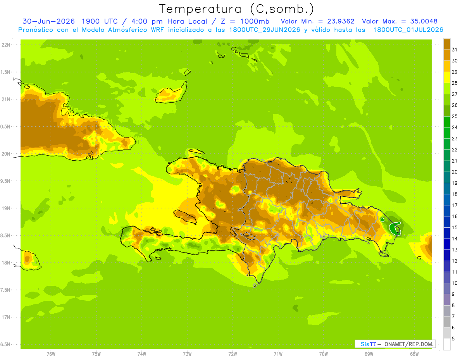Click legend swatch between 14 and 15
The image size is (465, 359).
[x=447, y=233]
